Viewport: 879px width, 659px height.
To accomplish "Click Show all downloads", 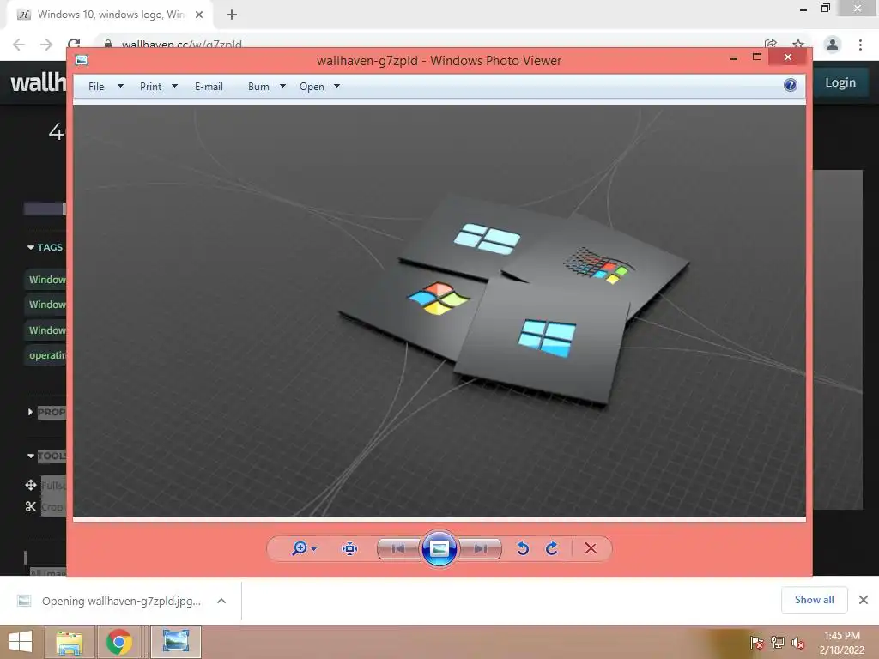I will [814, 600].
